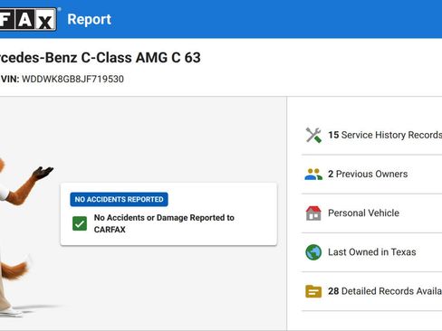Click the CARFAX logo in header

tap(28, 19)
